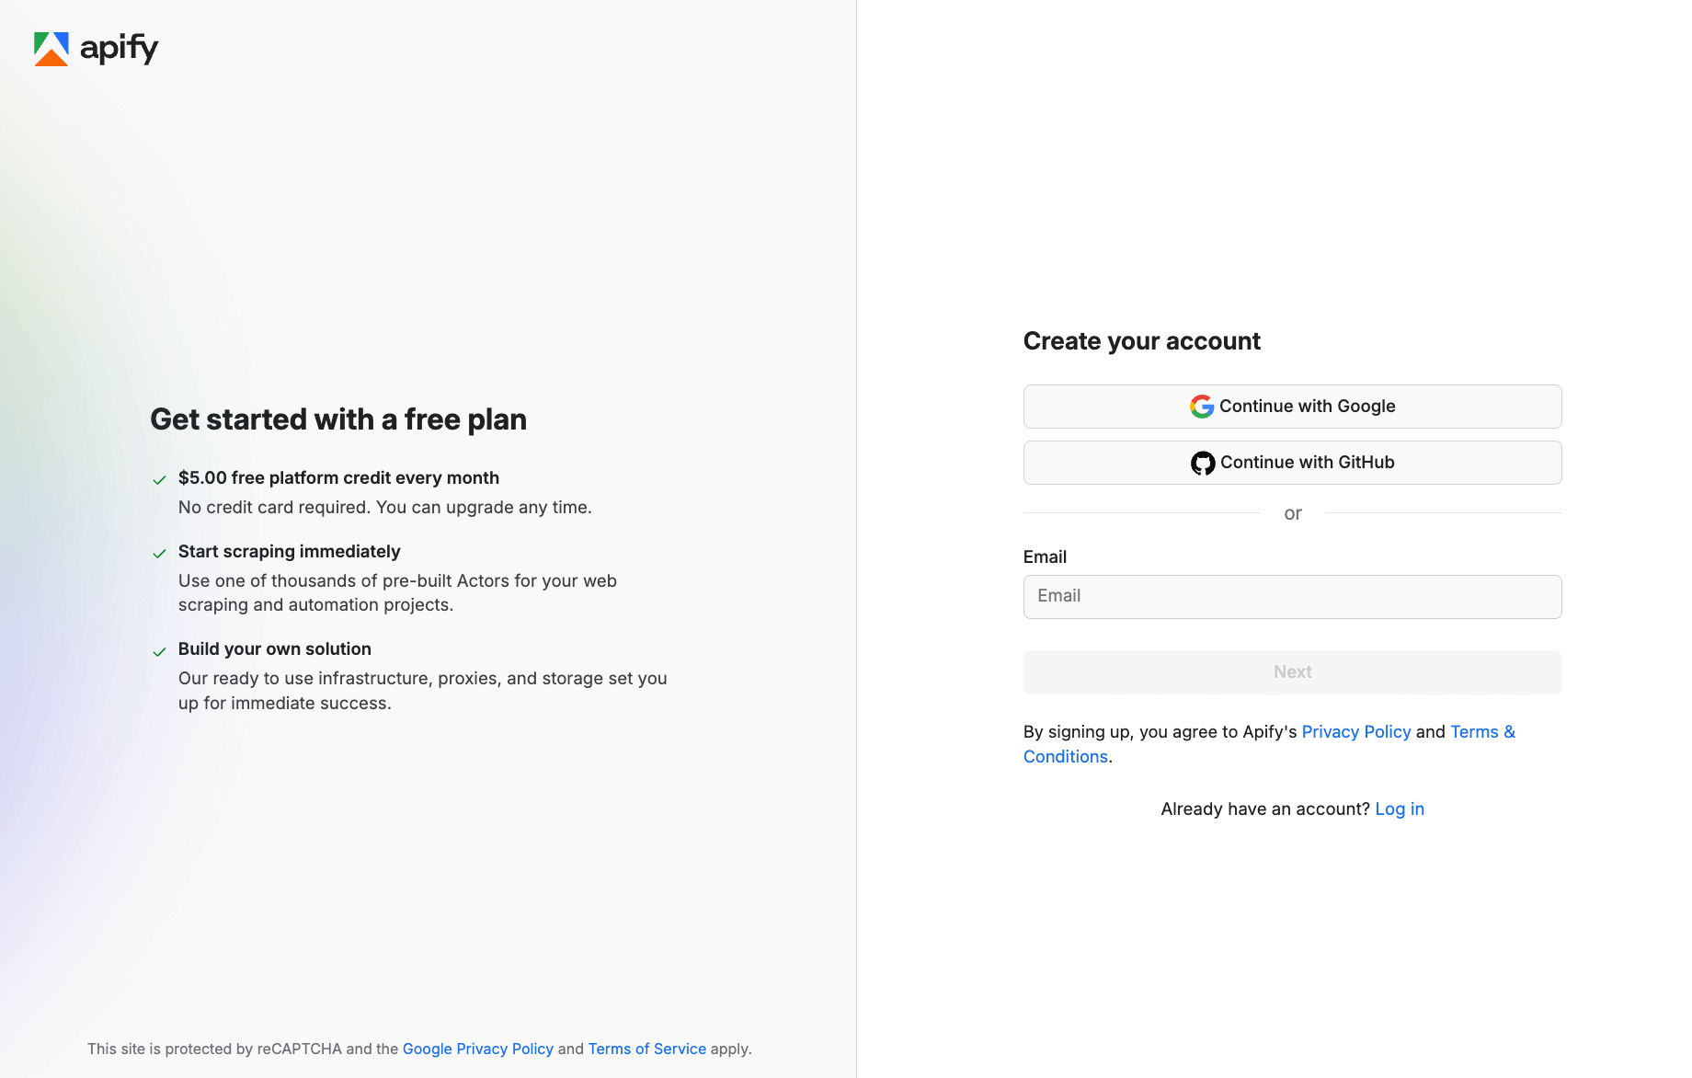Screen dimensions: 1692x1078
Task: Continue with GitHub
Action: click(1292, 463)
